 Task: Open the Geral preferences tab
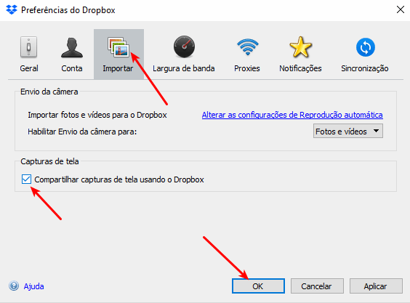coord(29,54)
